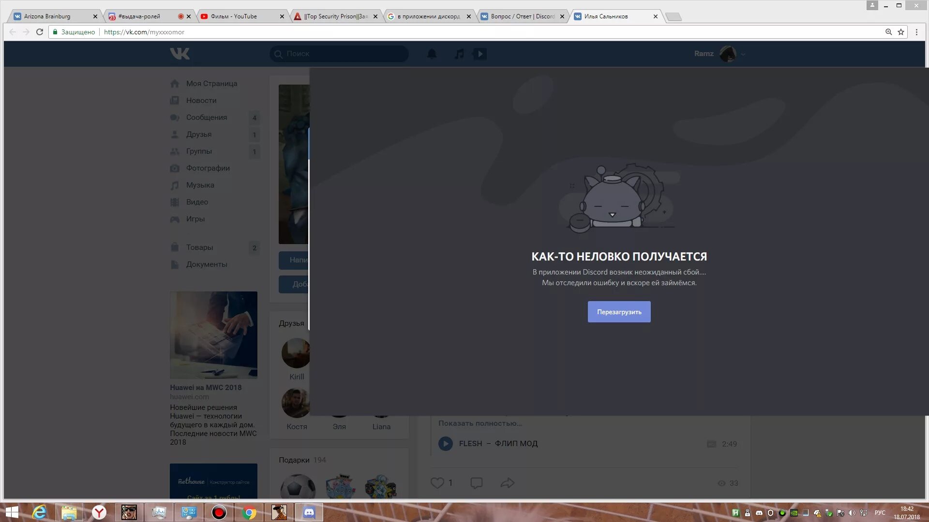Viewport: 929px width, 522px height.
Task: Open Товары in sidebar
Action: (199, 247)
